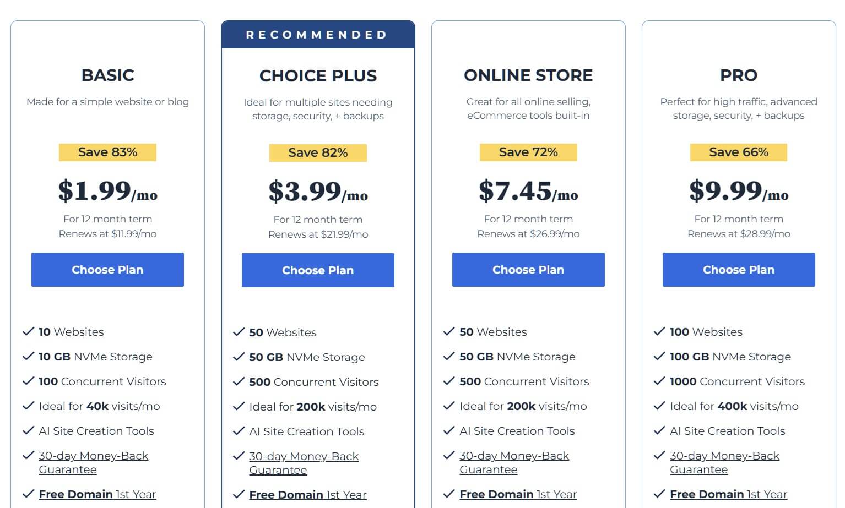Viewport: 845px width, 508px height.
Task: Open the Free Domain 1st Year link under Basic
Action: click(x=97, y=494)
